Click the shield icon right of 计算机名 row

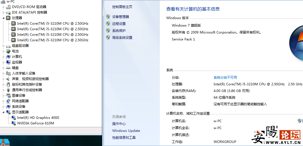[299, 121]
